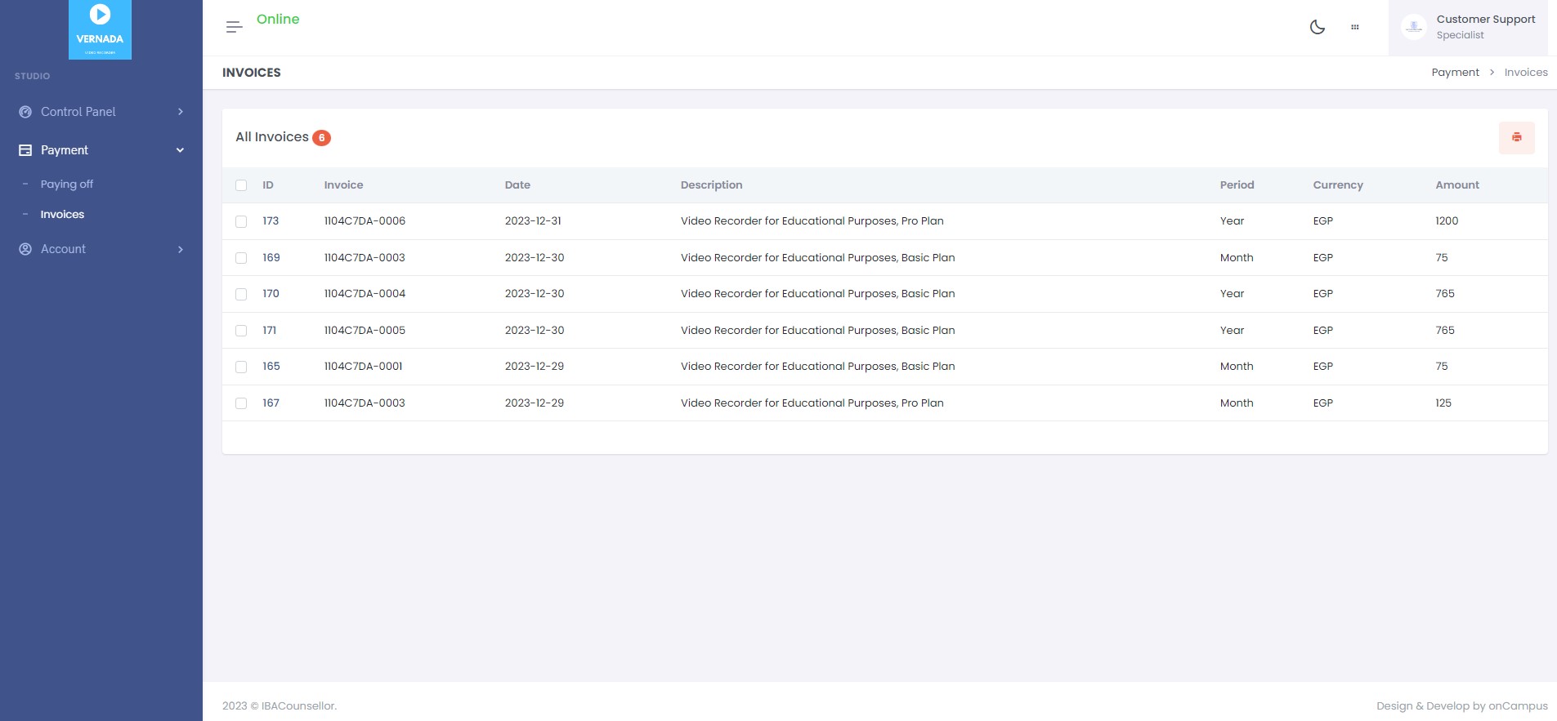Switch to dark mode with moon icon

pyautogui.click(x=1317, y=27)
